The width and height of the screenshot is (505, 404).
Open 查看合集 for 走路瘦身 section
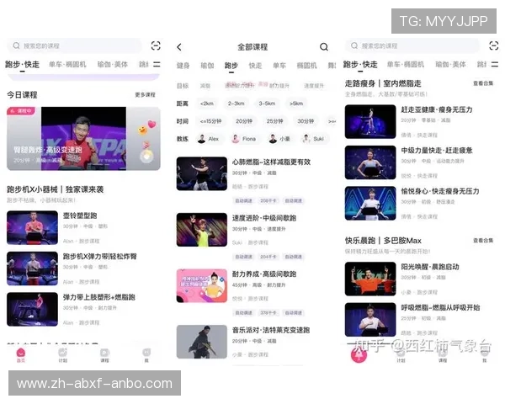click(x=483, y=83)
